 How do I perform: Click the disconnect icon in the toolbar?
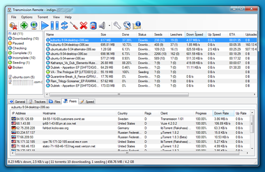point(13,26)
